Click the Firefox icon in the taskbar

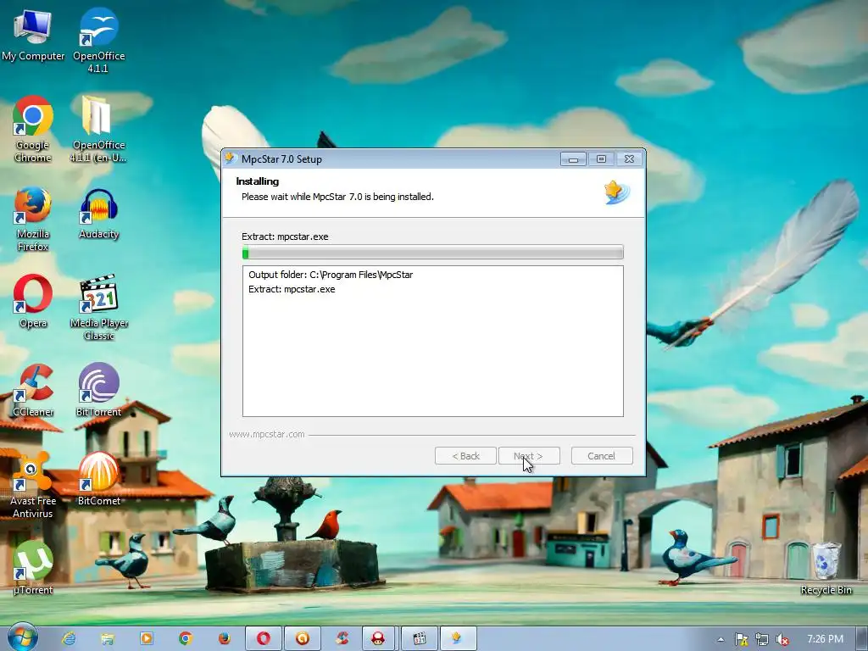point(224,639)
